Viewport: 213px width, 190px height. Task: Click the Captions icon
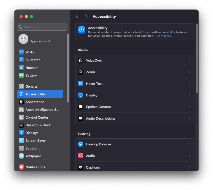click(81, 167)
